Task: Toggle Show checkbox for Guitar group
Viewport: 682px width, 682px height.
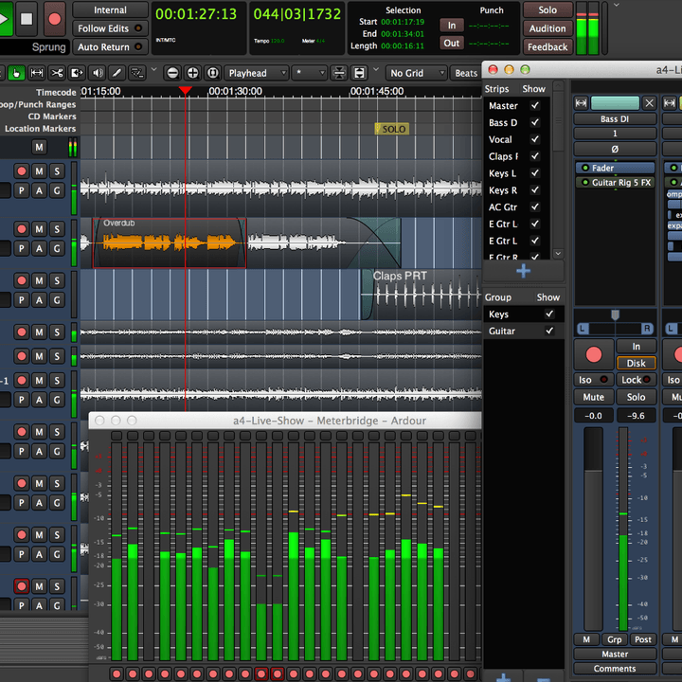Action: tap(549, 331)
